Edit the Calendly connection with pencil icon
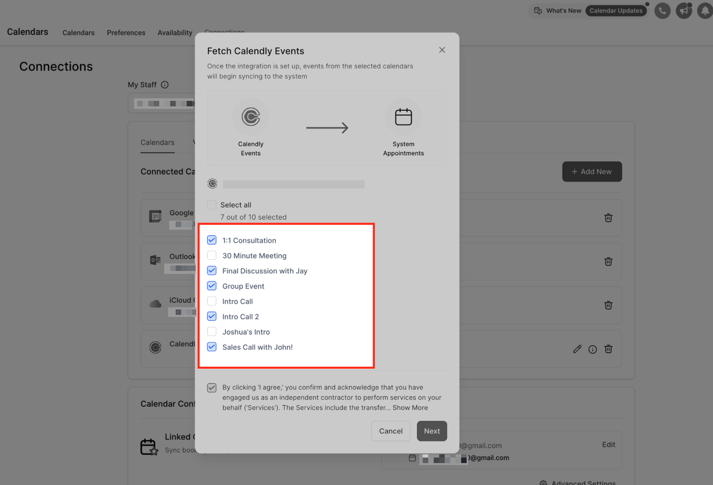This screenshot has width=713, height=485. tap(577, 349)
